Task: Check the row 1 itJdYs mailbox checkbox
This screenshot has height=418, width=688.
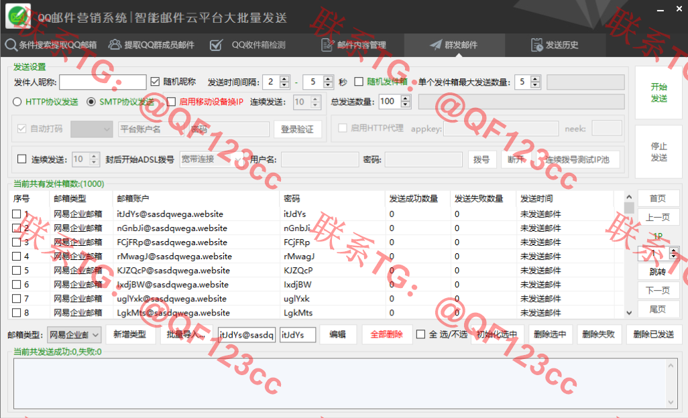Action: click(17, 214)
